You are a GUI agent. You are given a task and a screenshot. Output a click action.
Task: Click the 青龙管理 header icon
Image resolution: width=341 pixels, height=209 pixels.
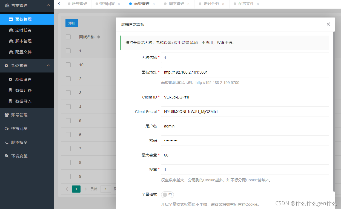tap(7, 5)
